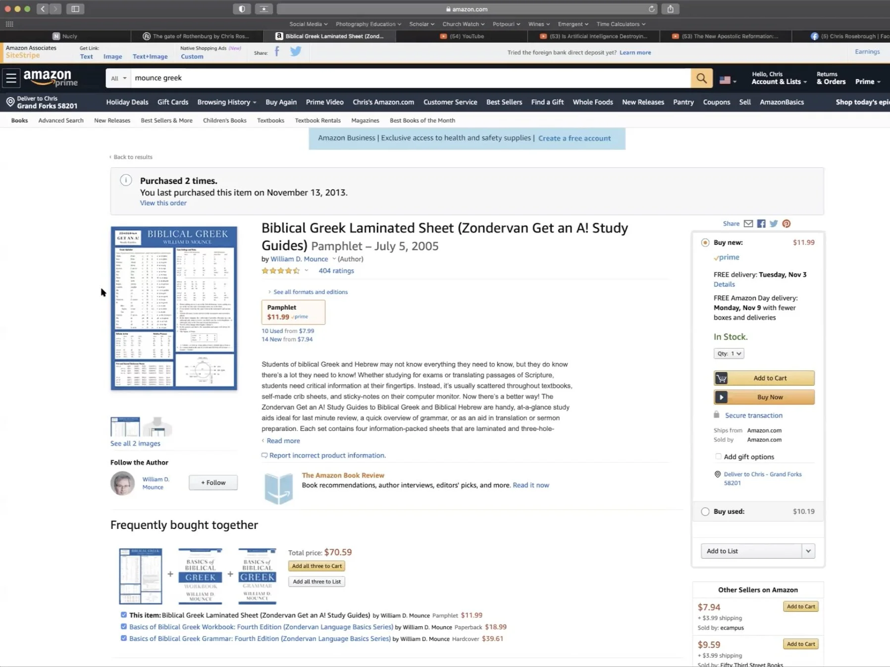Open the Social Media bookmarks folder
The image size is (890, 667).
308,24
